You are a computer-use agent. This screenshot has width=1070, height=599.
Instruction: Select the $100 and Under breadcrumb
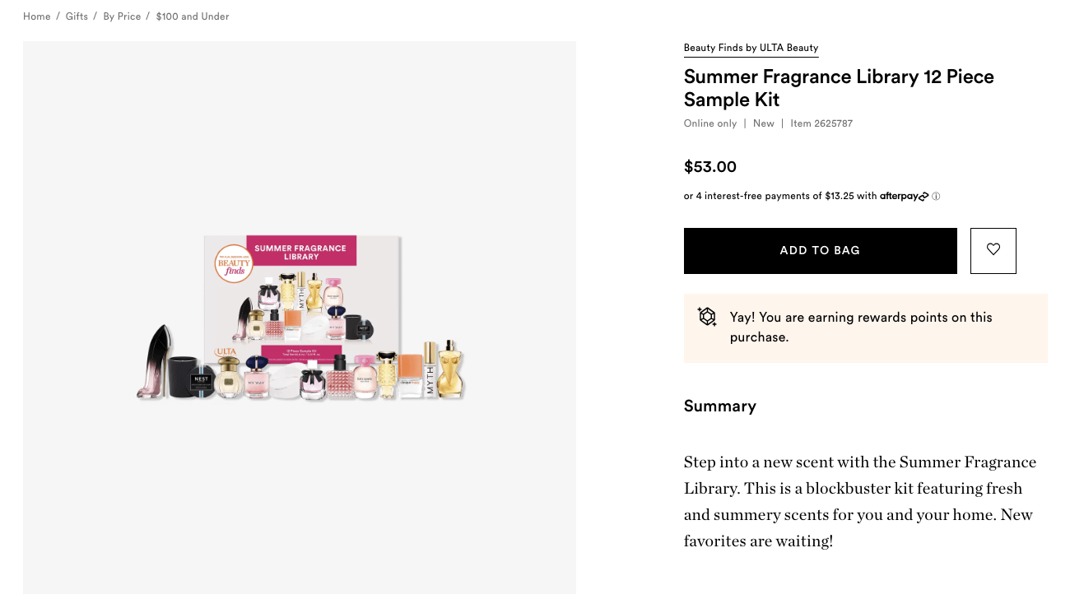pos(193,16)
